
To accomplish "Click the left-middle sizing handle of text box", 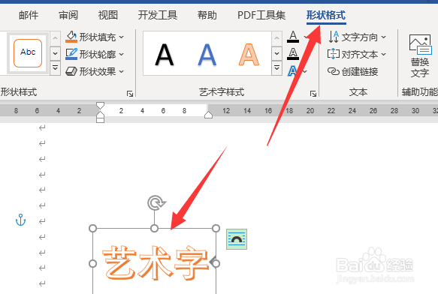I will (x=92, y=263).
